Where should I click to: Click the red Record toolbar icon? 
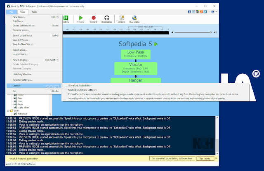click(x=94, y=18)
